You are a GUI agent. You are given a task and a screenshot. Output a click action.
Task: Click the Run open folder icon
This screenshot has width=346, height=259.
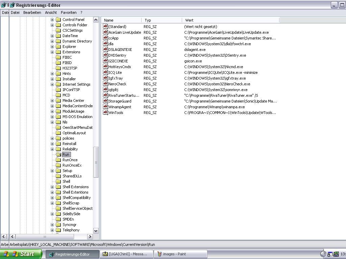pos(58,154)
